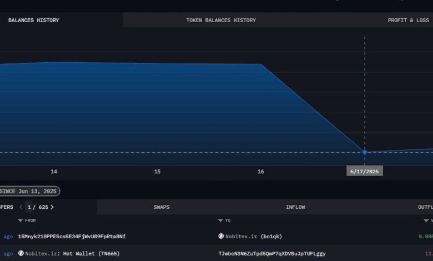Screen dimensions: 433x261
Task: Open Nobitex.ir Hot Wallet (TN665) link
Action: point(72,254)
